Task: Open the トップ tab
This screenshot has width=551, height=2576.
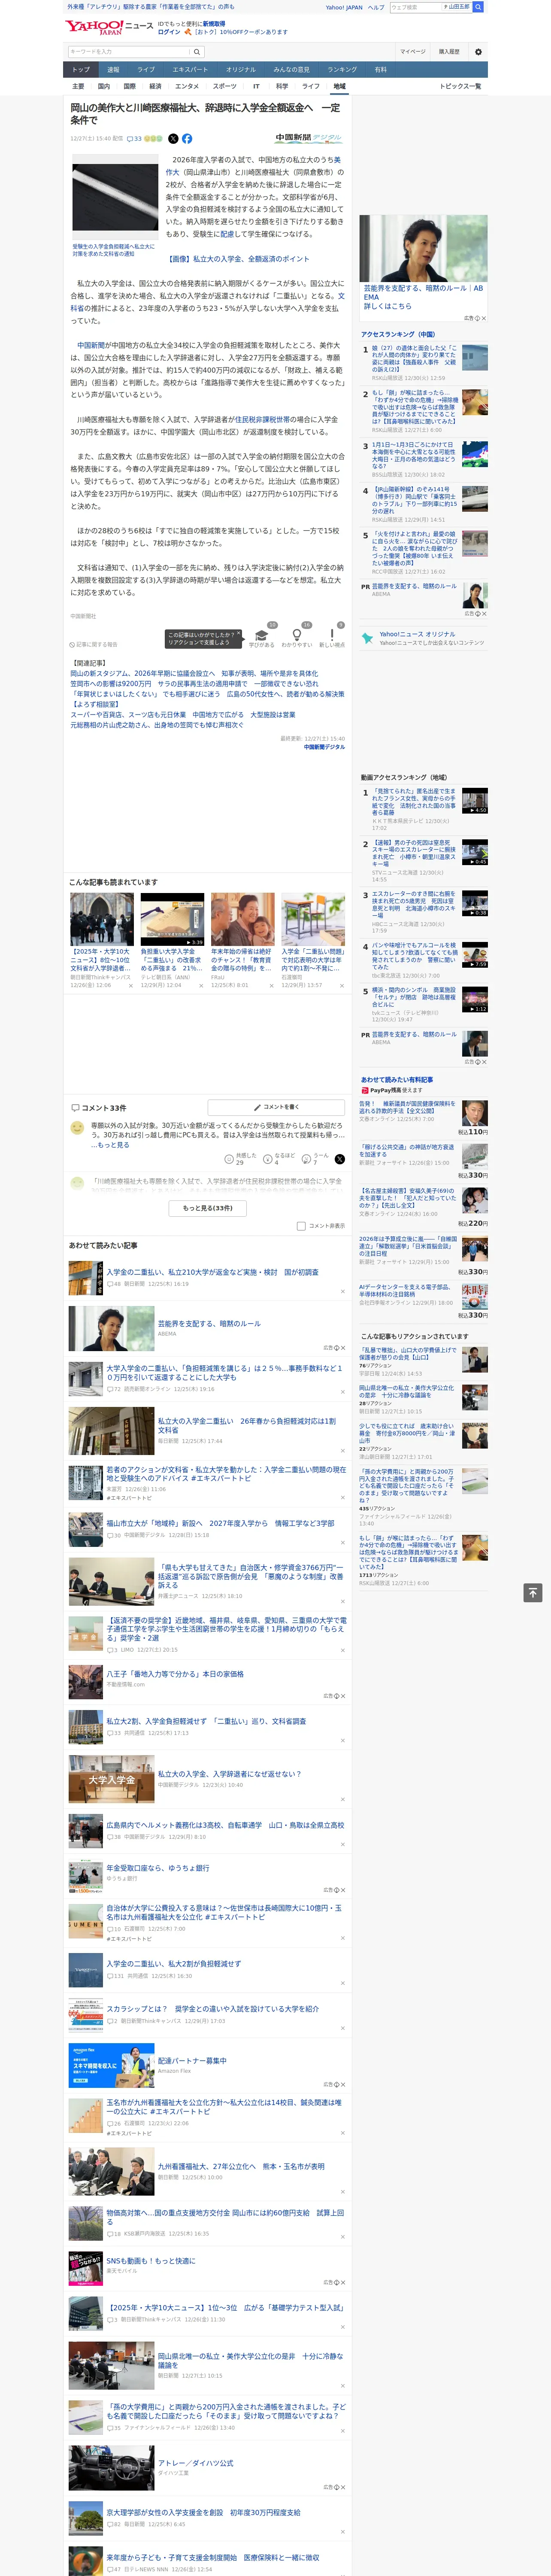Action: (x=81, y=70)
